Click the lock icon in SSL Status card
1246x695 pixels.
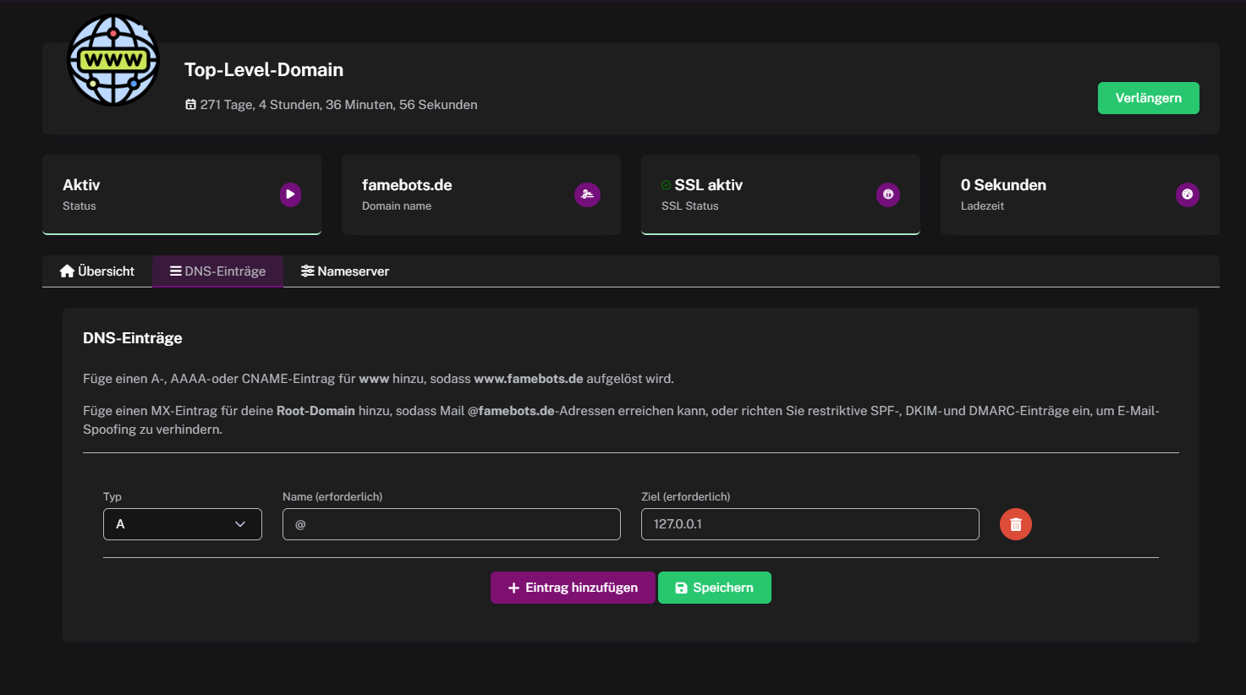click(887, 194)
